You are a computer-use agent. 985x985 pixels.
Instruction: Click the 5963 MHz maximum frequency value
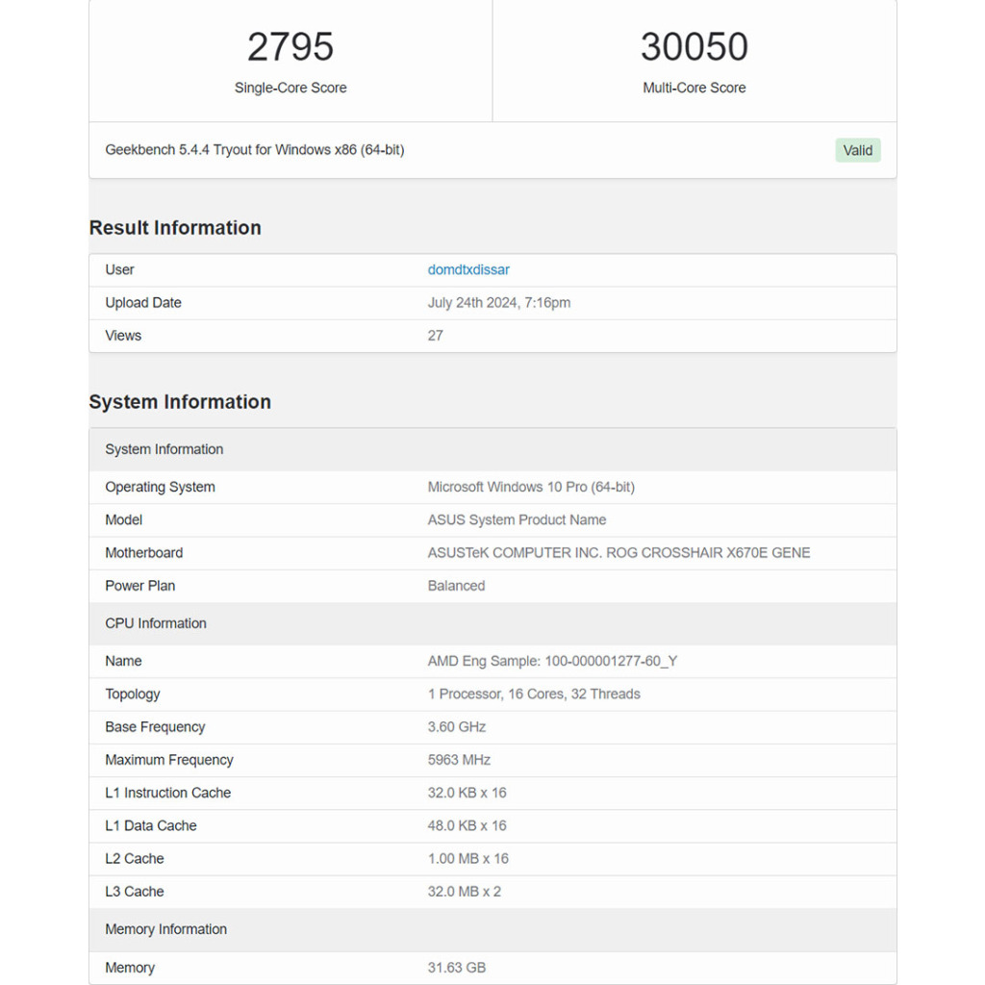(x=459, y=760)
